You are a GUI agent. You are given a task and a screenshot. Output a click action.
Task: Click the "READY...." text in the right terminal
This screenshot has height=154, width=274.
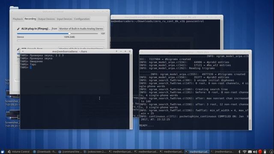(x=146, y=125)
